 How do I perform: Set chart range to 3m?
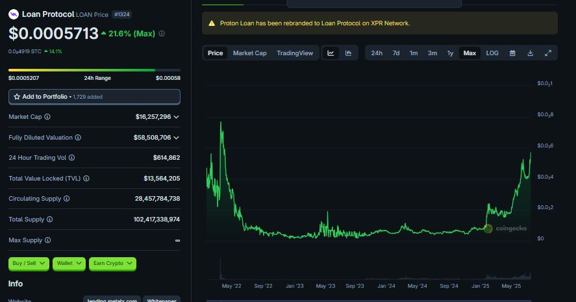(x=432, y=53)
